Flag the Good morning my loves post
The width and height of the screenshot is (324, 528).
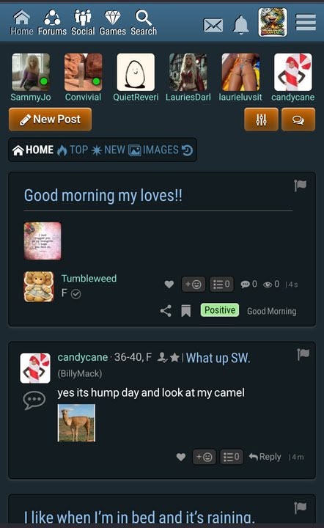click(x=300, y=185)
